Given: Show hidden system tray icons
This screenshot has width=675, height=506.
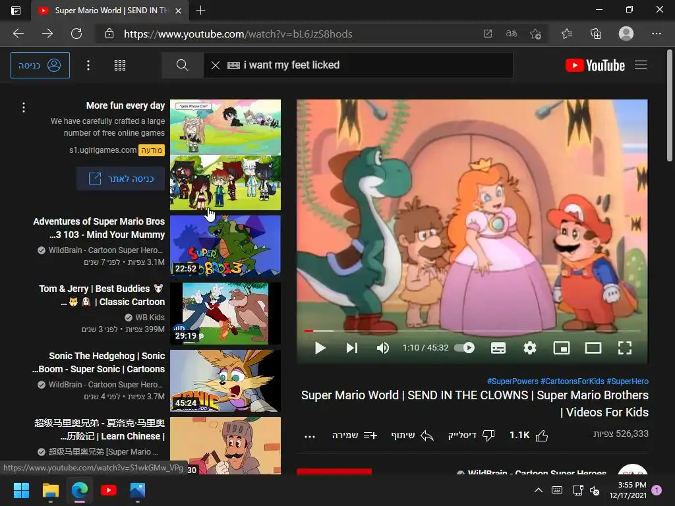Looking at the screenshot, I should click(539, 490).
